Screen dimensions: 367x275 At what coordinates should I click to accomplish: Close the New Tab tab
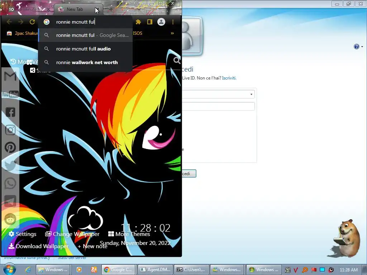coord(97,9)
